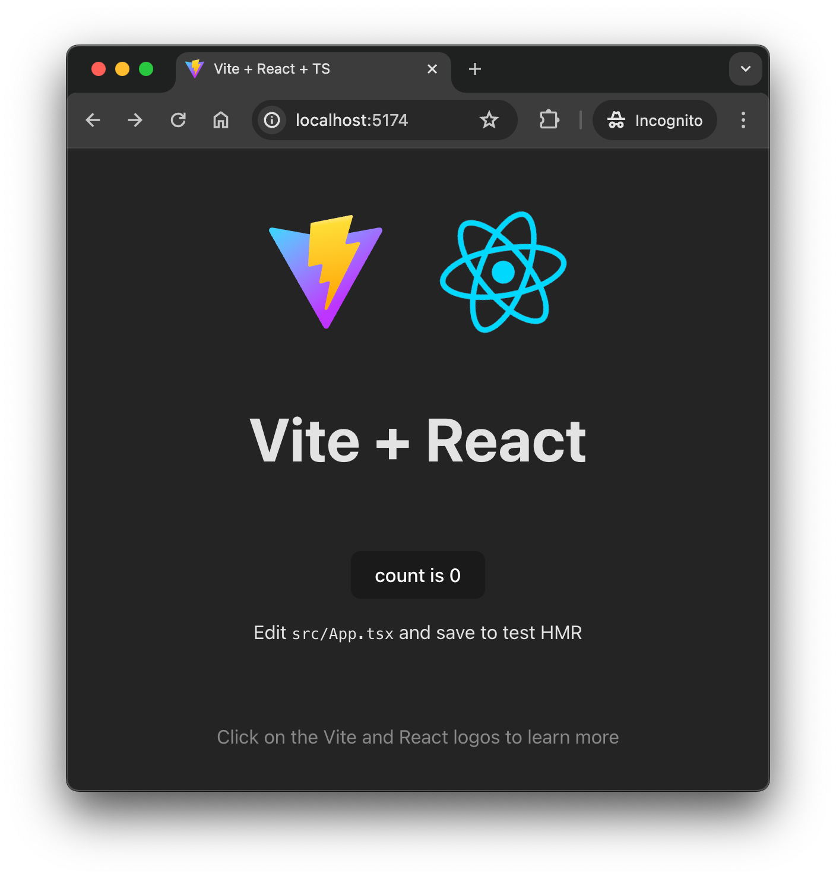This screenshot has height=879, width=836.
Task: Click the 'src/App.tsx' code text
Action: [x=343, y=634]
